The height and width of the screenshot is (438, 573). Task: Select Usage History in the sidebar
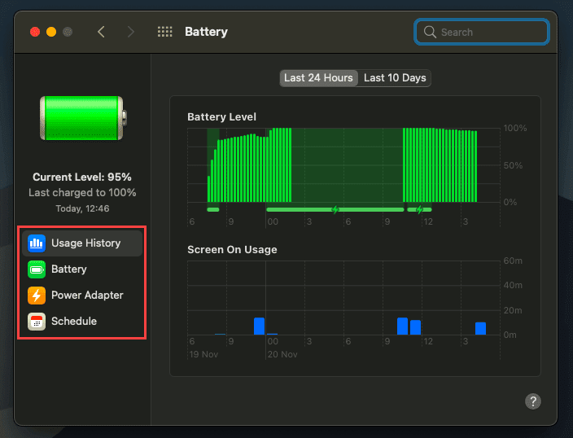82,243
